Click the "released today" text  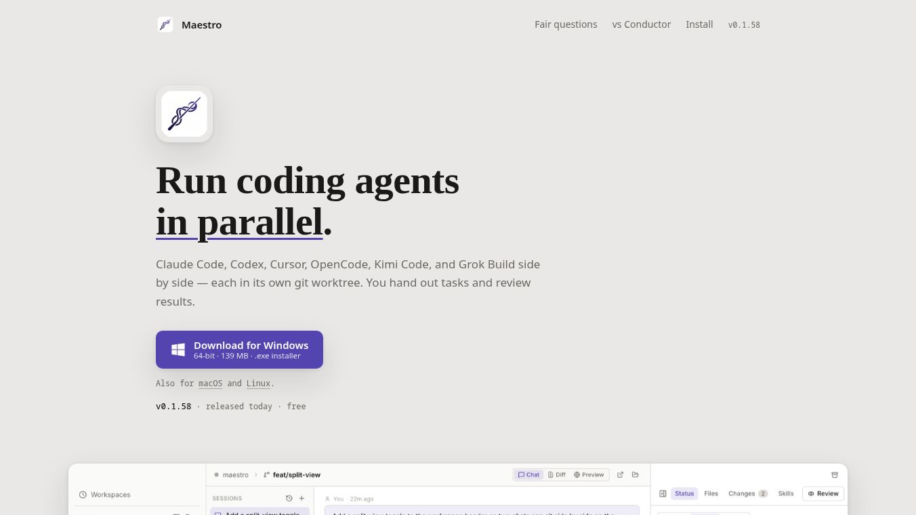[239, 407]
